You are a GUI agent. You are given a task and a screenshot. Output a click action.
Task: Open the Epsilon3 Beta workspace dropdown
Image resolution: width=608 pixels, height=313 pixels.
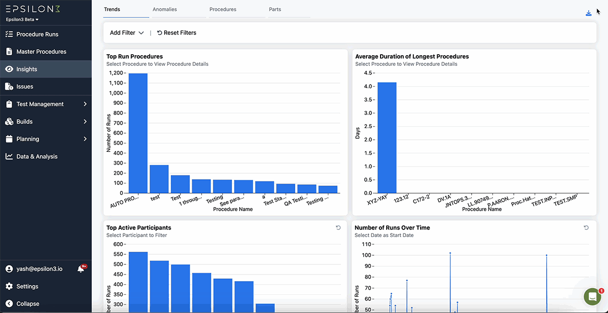click(22, 19)
